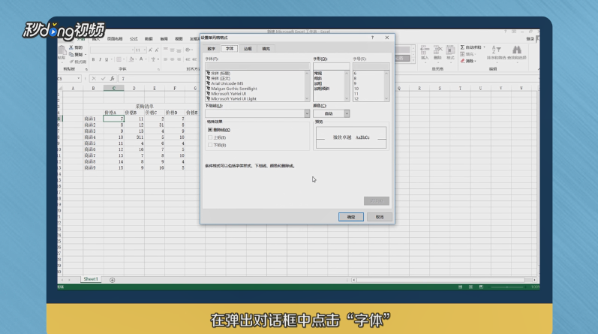
Task: Select size 10 in size list
Action: (356, 89)
